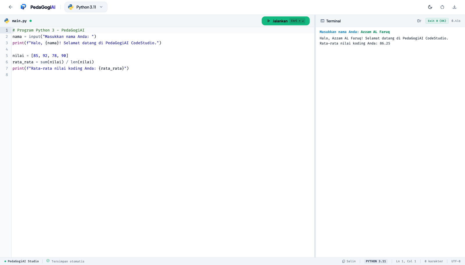465x265 pixels.
Task: Open the Python 3.11 language dropdown
Action: coord(86,7)
